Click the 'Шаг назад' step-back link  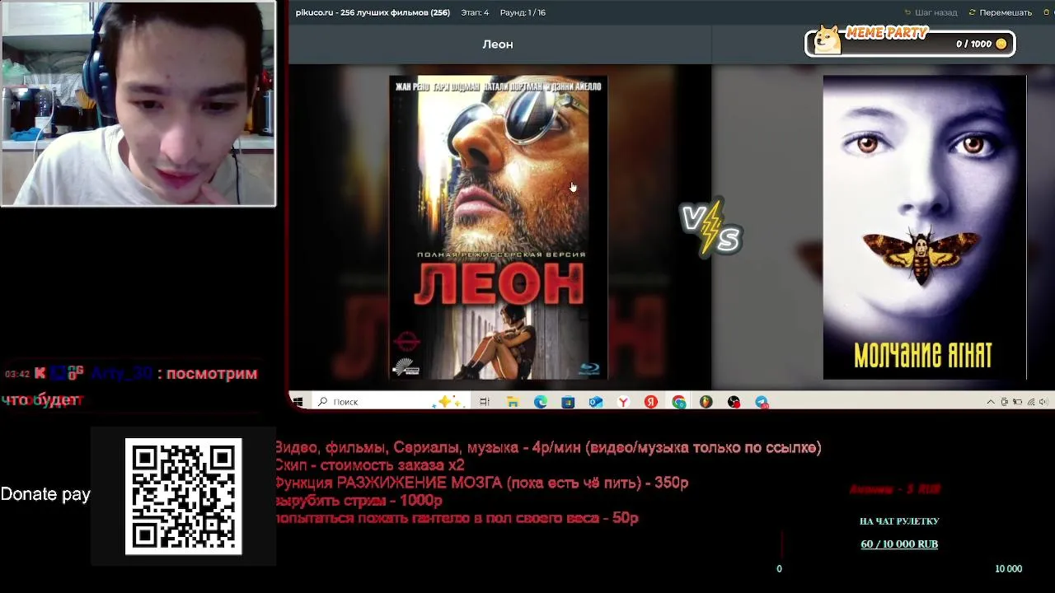pyautogui.click(x=931, y=12)
